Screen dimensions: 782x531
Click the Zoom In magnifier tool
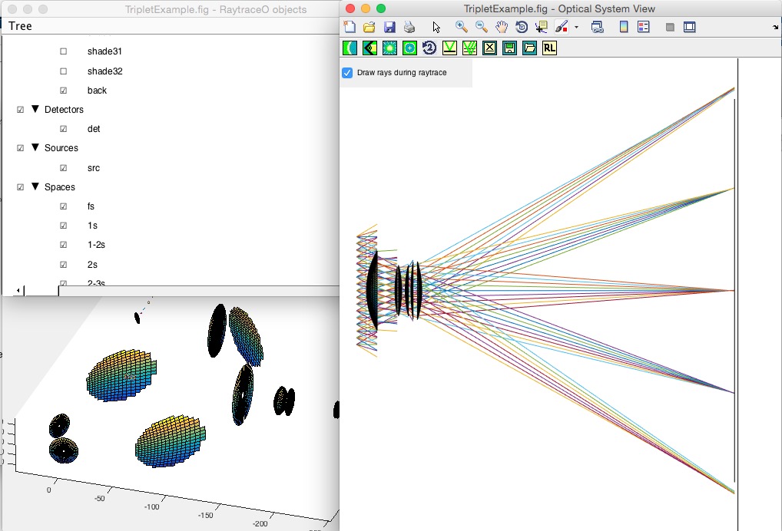(x=462, y=27)
